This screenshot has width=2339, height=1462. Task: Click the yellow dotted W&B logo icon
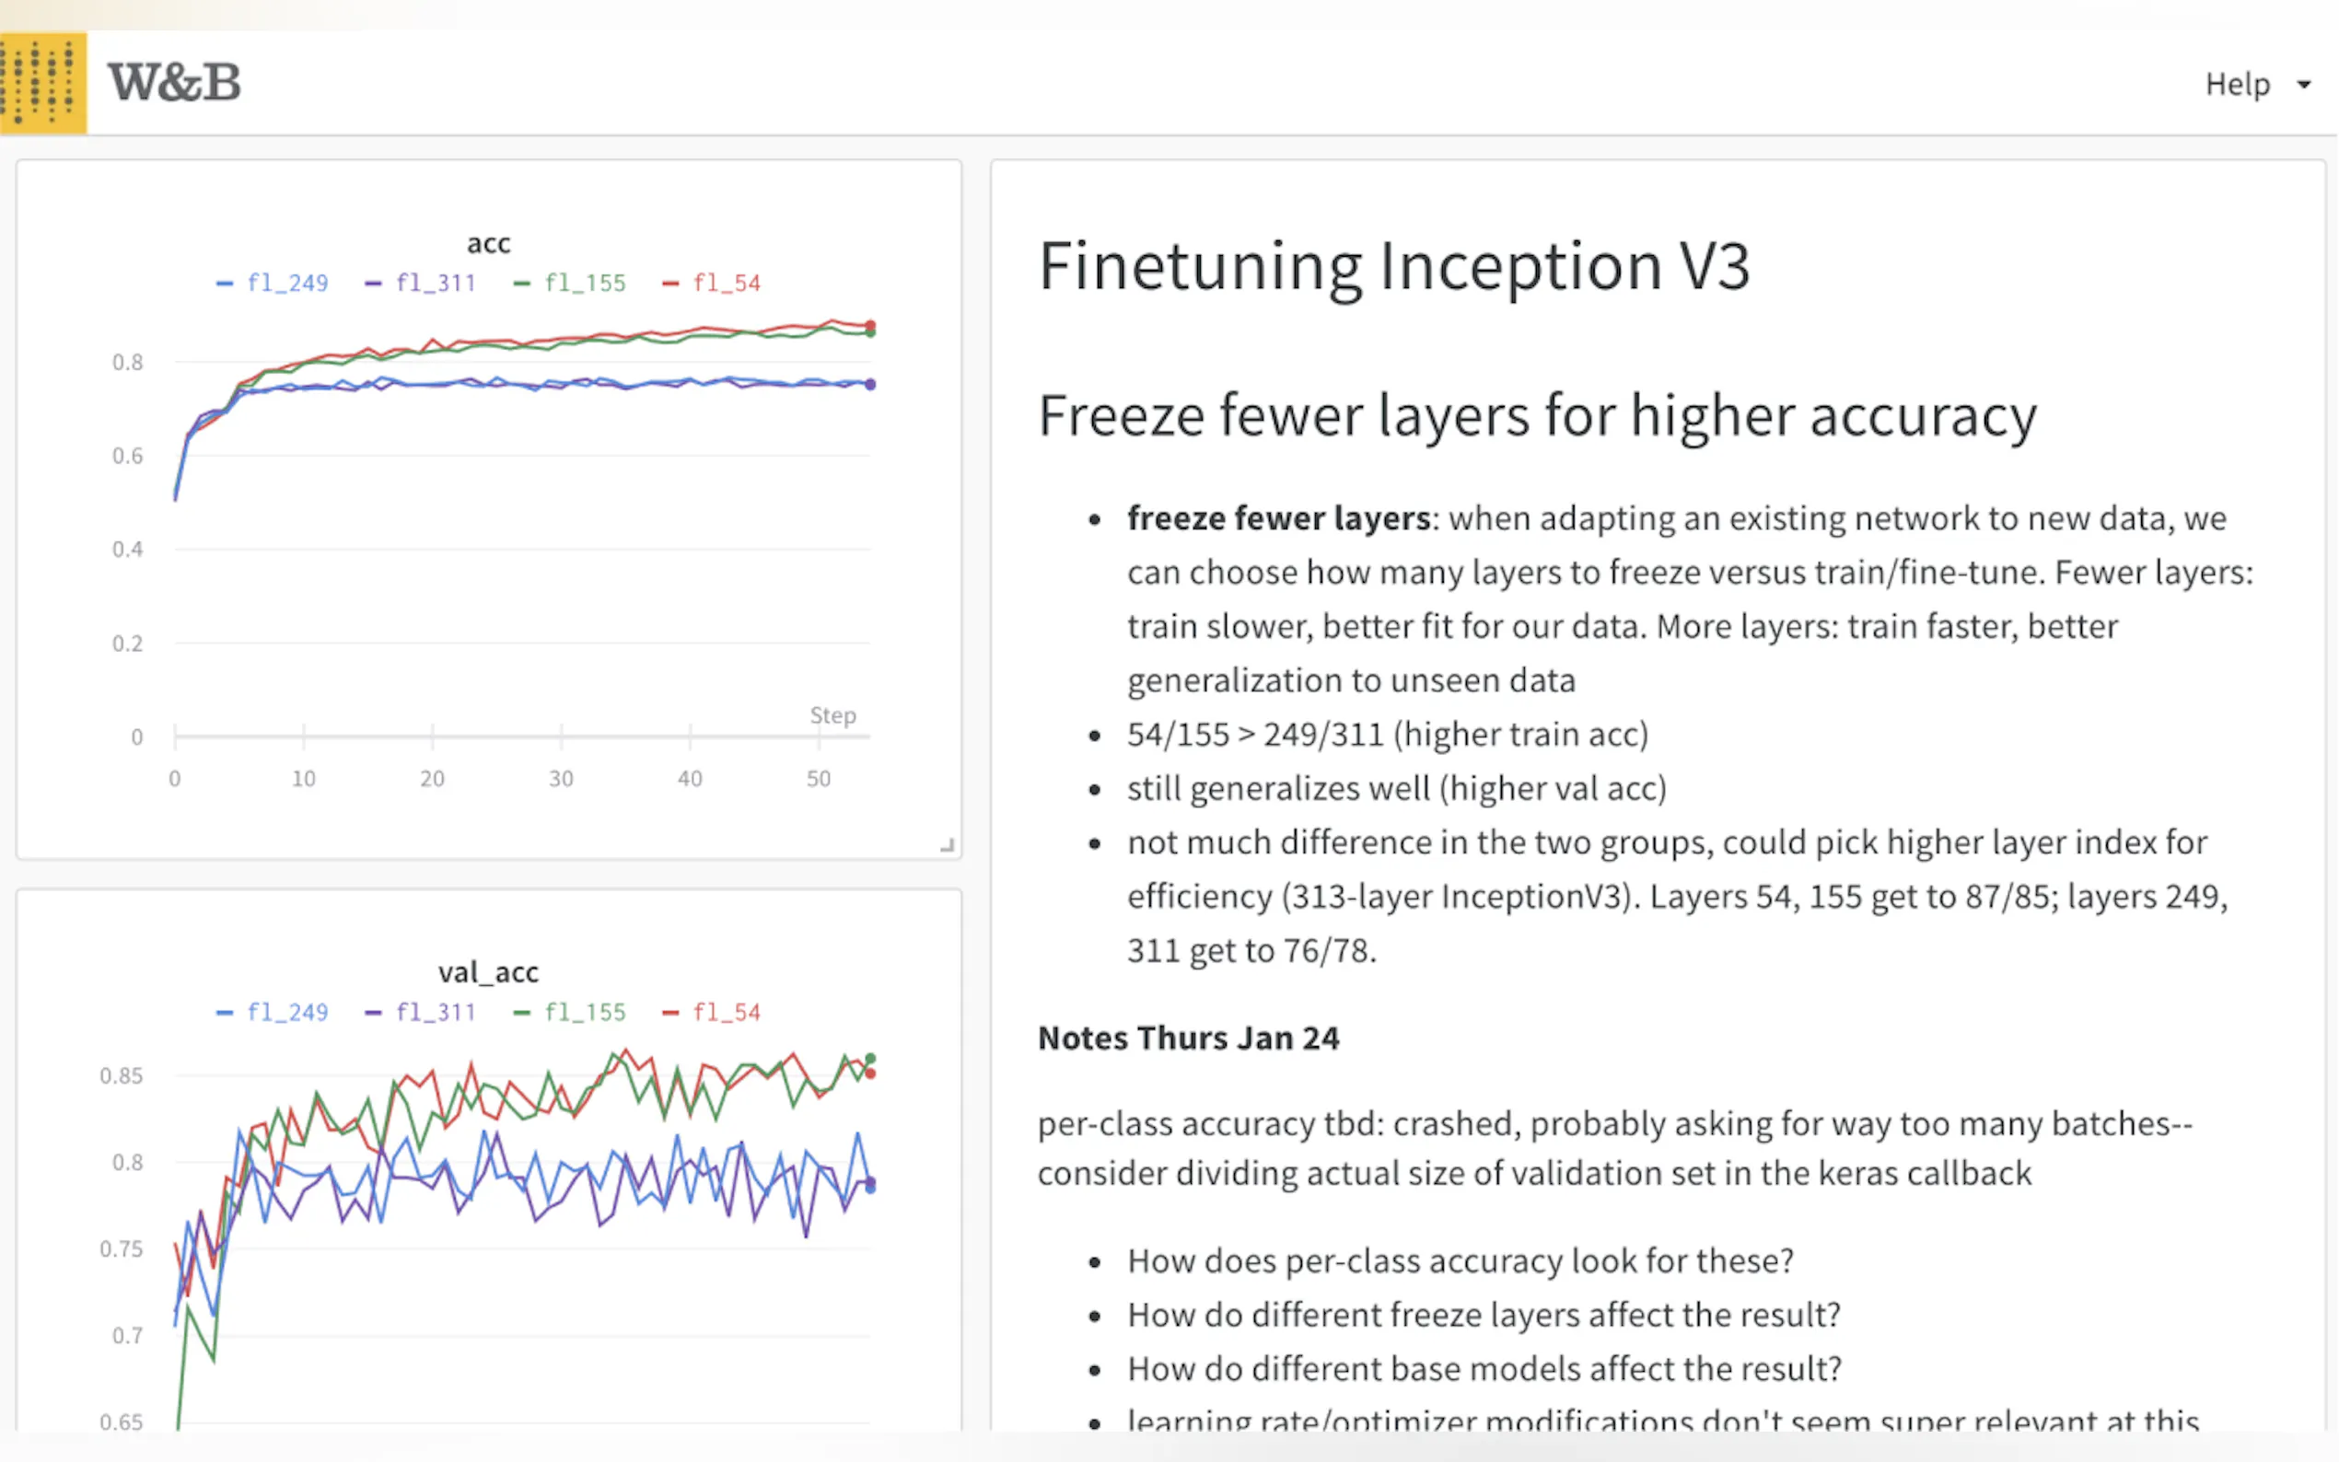(42, 82)
